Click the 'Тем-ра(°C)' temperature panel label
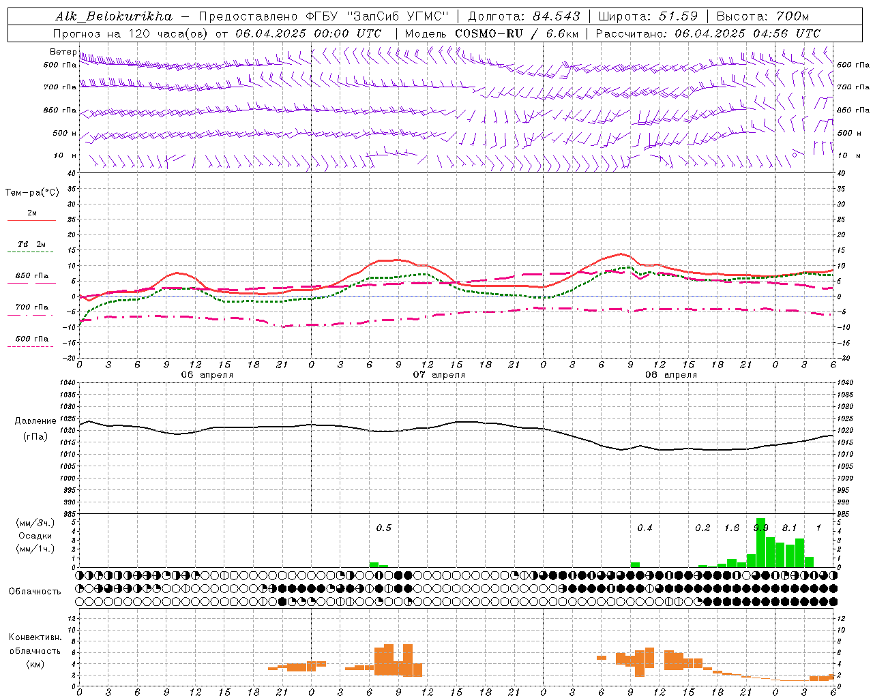The height and width of the screenshot is (698, 873). point(33,193)
